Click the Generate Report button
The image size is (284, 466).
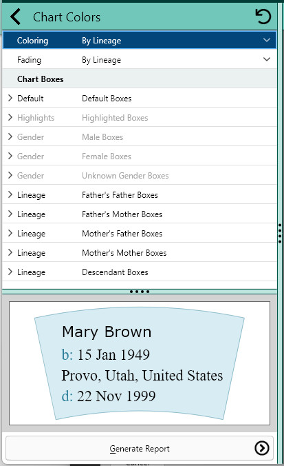140,448
